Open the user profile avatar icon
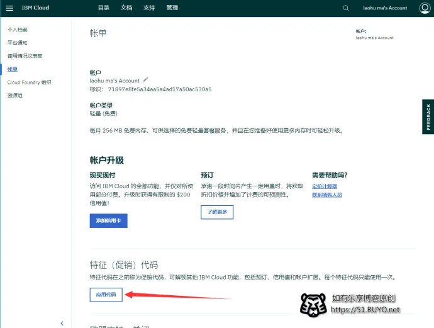Image resolution: width=434 pixels, height=328 pixels. pyautogui.click(x=425, y=8)
